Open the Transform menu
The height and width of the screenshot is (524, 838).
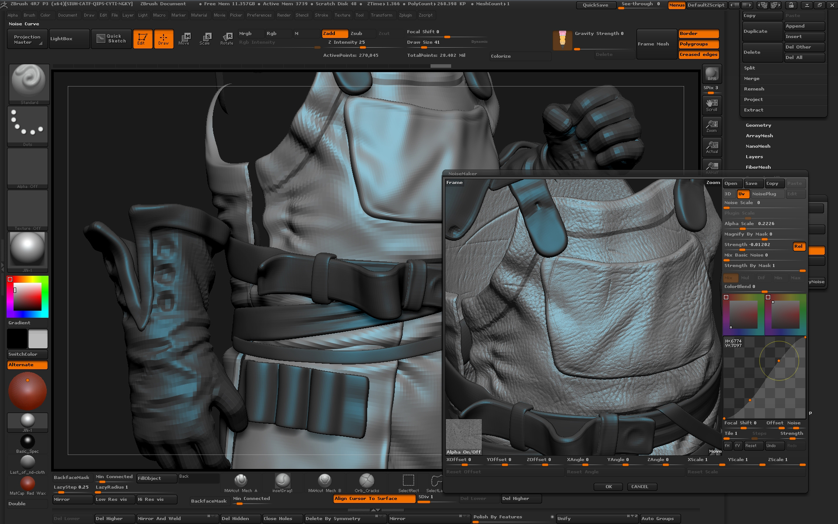tap(381, 15)
